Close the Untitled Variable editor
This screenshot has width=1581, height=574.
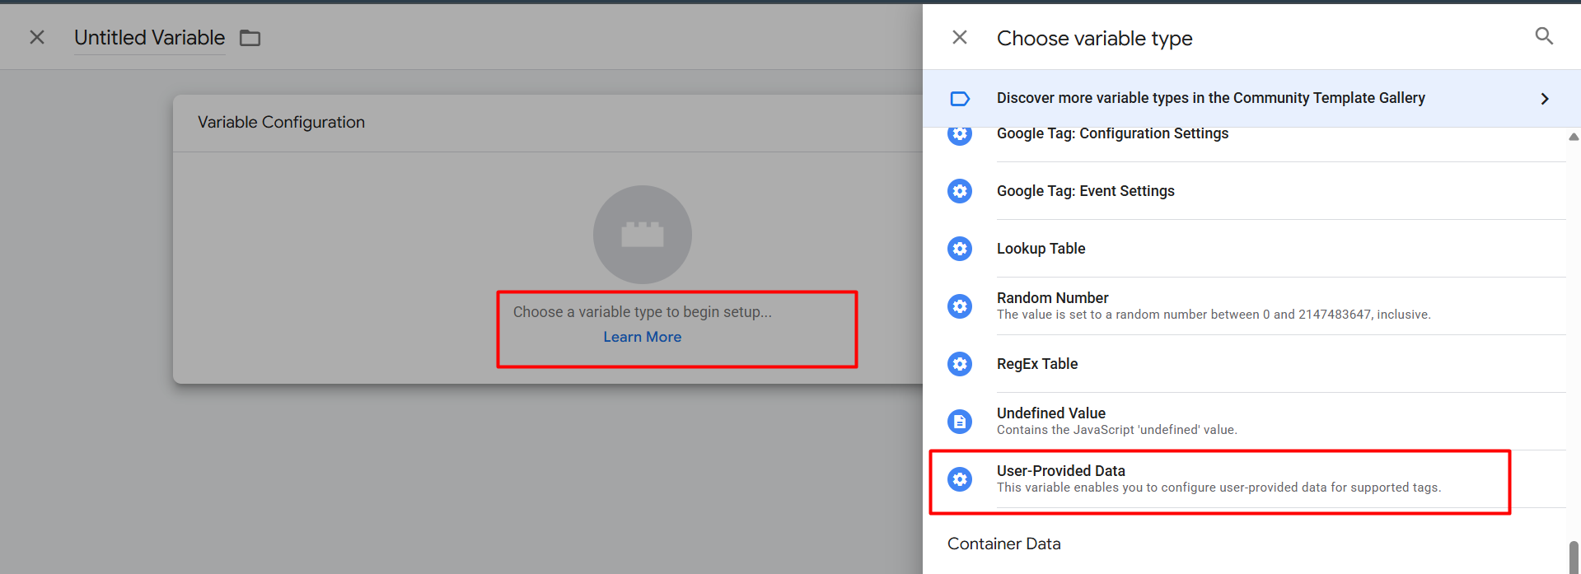pos(37,37)
